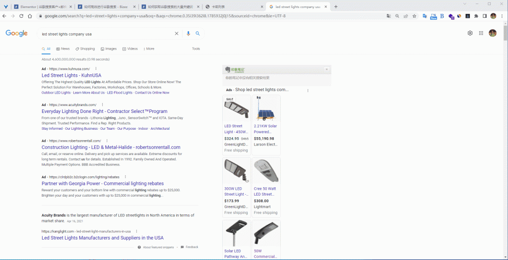Click the zoom magnifier icon in address bar

point(397,16)
